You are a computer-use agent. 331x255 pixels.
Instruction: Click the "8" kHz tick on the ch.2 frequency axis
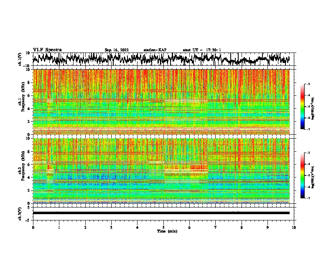29,152
